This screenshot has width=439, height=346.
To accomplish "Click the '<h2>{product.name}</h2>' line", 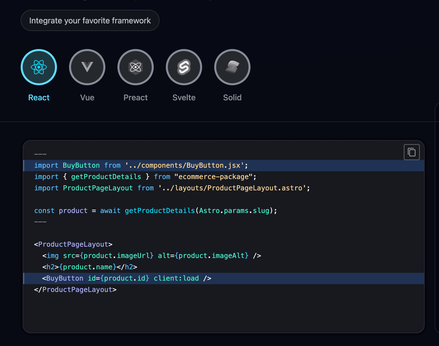I will click(90, 267).
